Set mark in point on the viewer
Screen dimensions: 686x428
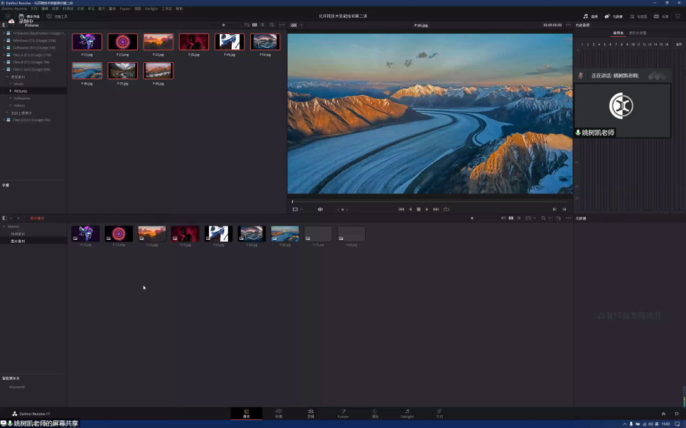click(x=555, y=209)
